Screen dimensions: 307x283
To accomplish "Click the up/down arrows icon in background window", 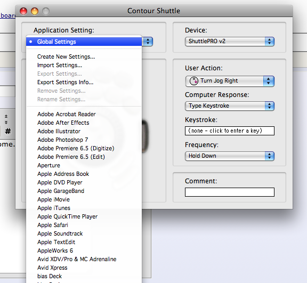I will pyautogui.click(x=6, y=119).
